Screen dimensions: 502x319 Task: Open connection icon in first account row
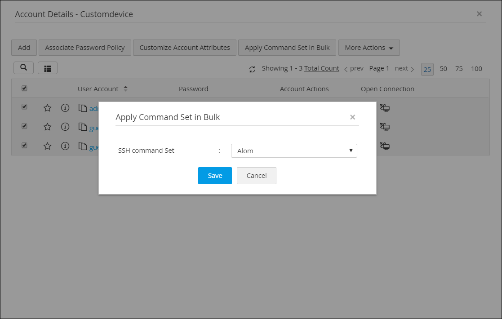tap(385, 108)
